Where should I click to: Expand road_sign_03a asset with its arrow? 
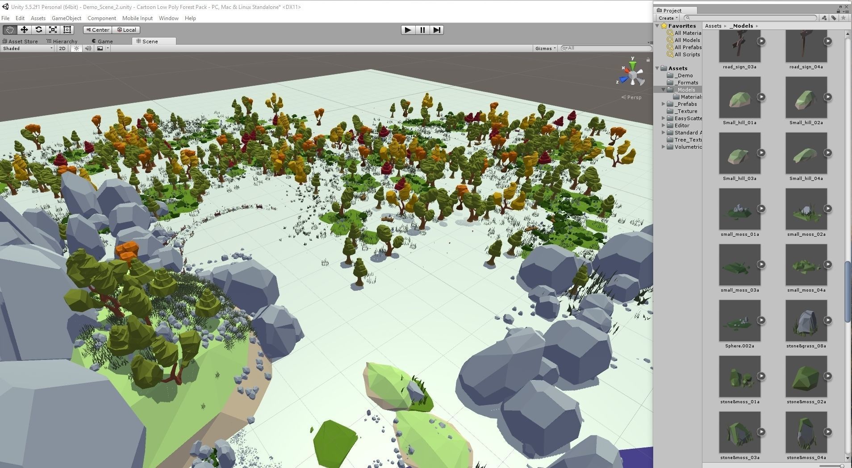coord(761,41)
